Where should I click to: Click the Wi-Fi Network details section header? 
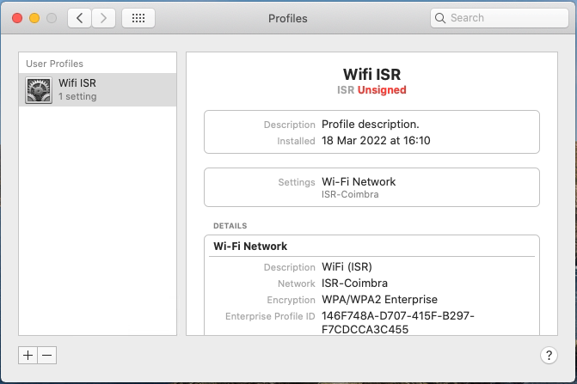250,247
